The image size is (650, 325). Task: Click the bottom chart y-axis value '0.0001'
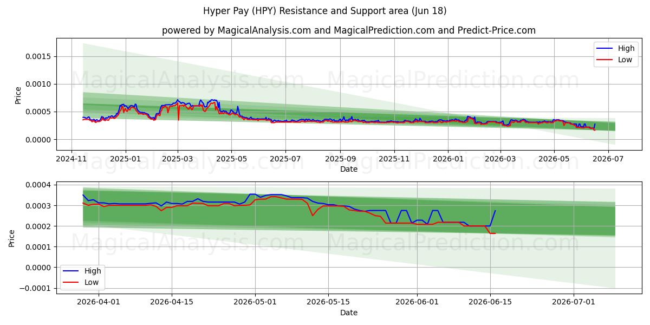[38, 247]
